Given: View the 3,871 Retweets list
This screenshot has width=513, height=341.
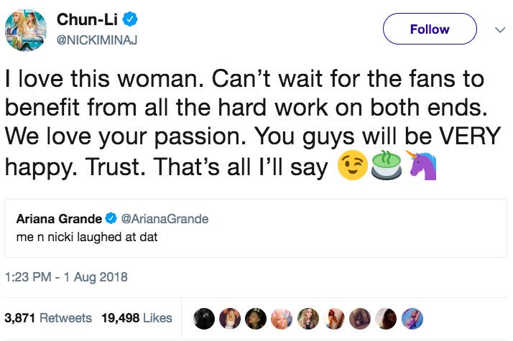Looking at the screenshot, I should 48,317.
